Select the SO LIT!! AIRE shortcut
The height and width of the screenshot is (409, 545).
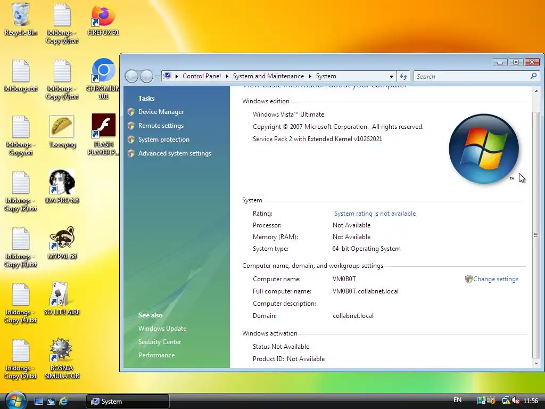point(62,299)
